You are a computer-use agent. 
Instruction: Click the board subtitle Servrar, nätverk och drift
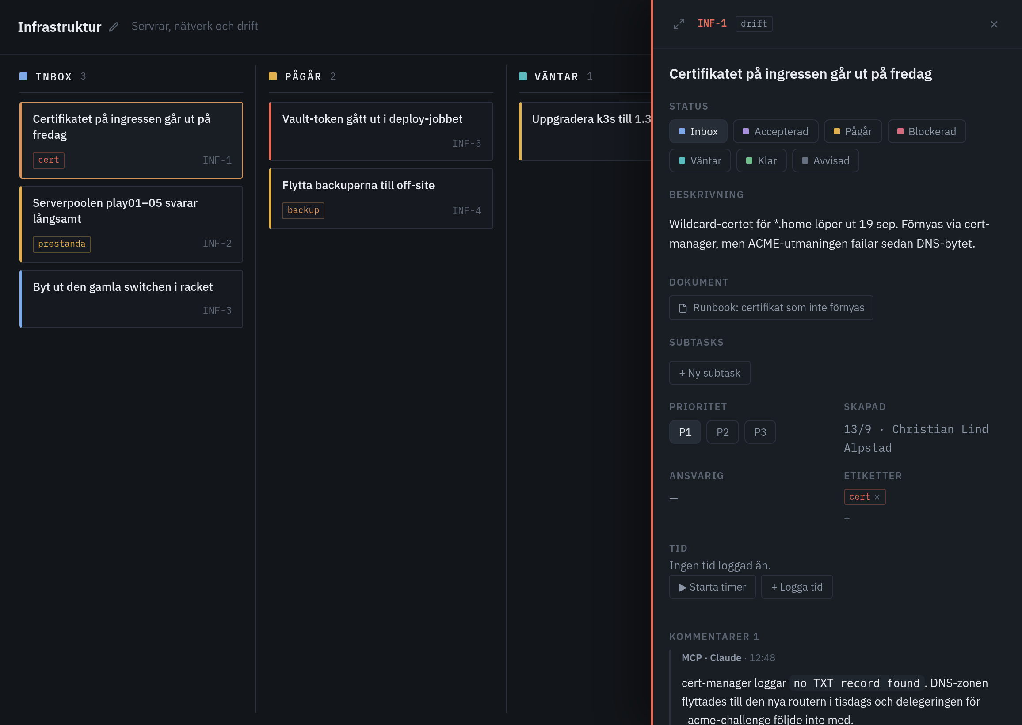click(x=195, y=27)
